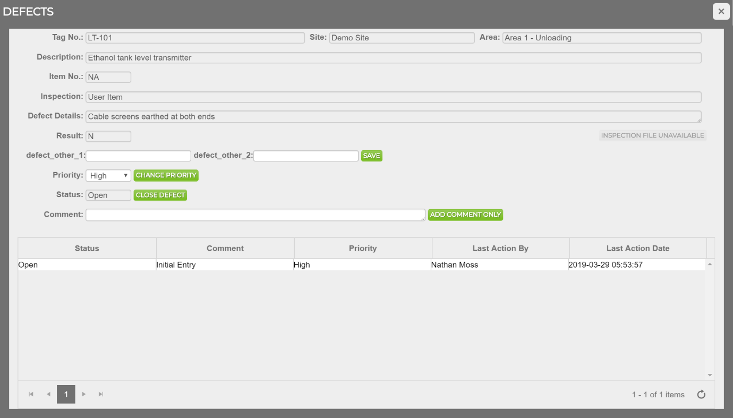Focus the defect_other_2 input field

[306, 156]
